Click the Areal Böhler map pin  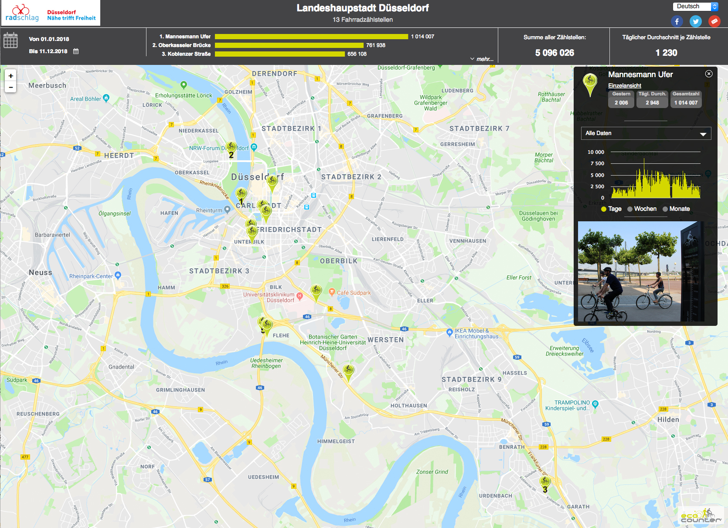[x=106, y=98]
